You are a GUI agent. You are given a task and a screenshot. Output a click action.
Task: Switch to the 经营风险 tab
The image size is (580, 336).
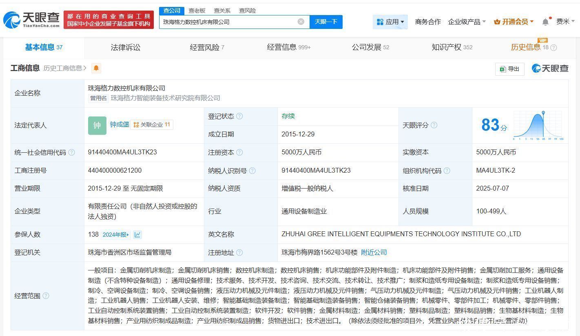[x=207, y=47]
